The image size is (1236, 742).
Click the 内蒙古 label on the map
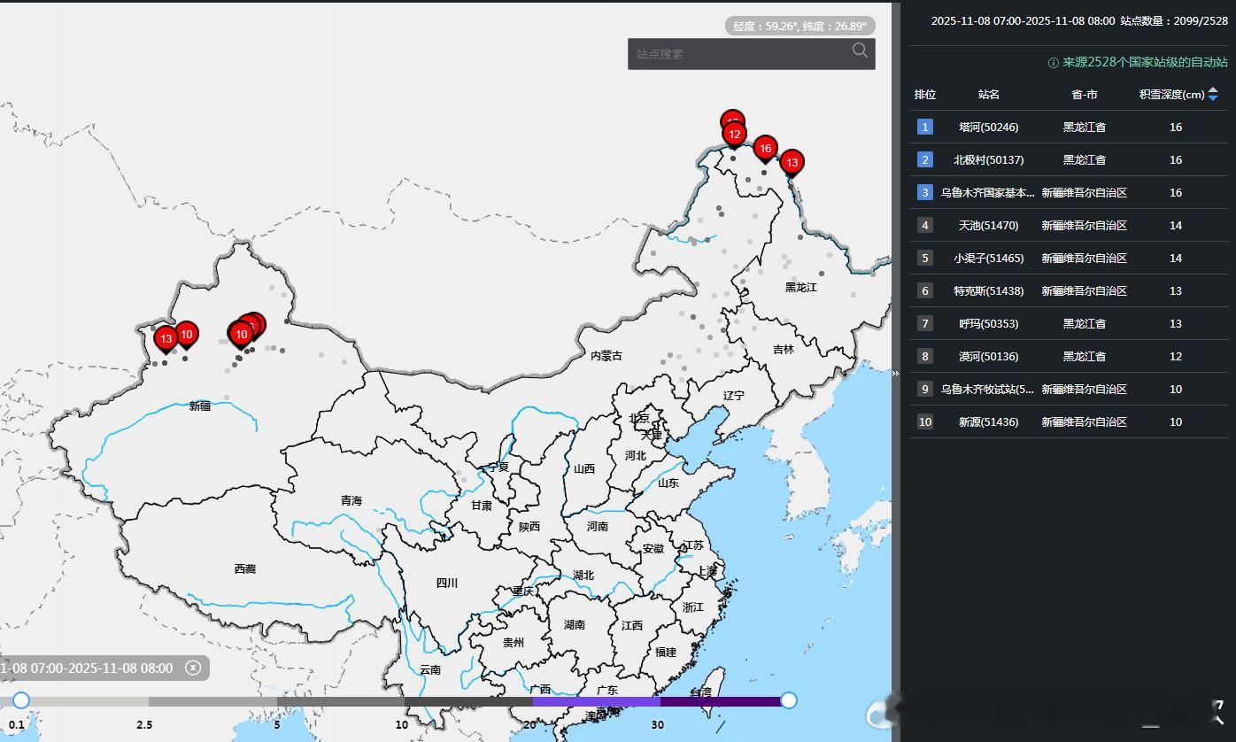point(606,356)
